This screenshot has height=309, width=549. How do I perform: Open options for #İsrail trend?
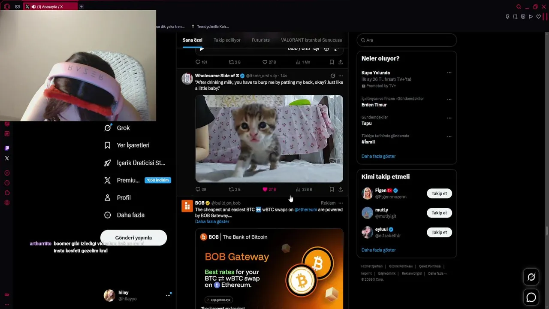[449, 136]
